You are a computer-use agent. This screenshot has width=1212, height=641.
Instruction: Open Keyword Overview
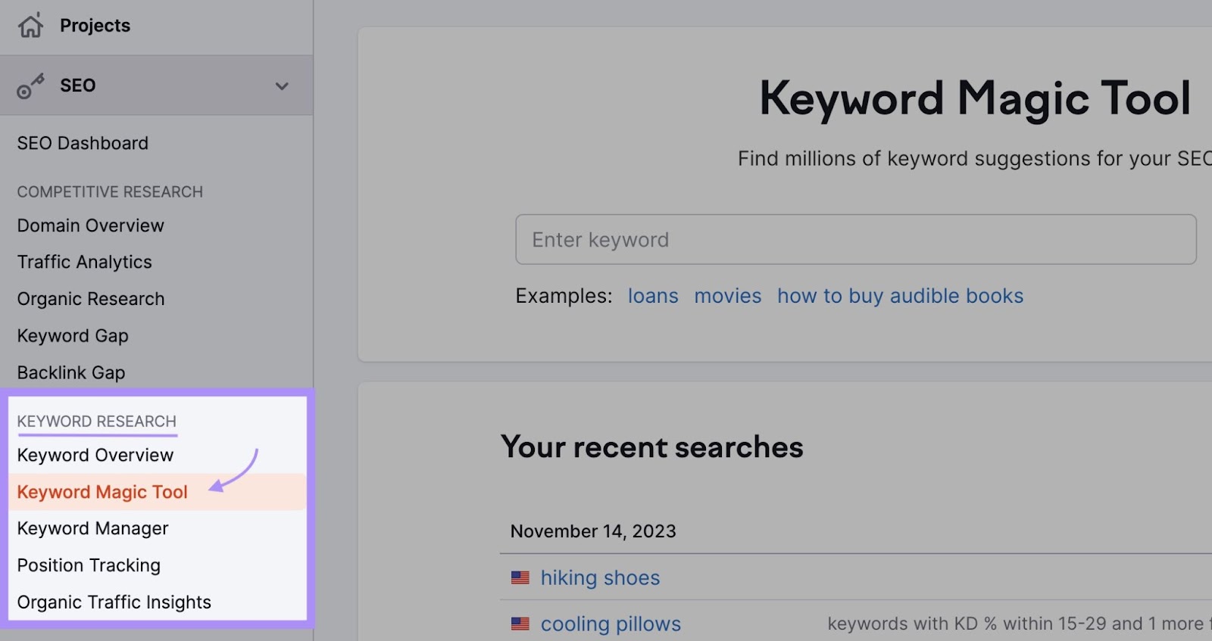95,455
